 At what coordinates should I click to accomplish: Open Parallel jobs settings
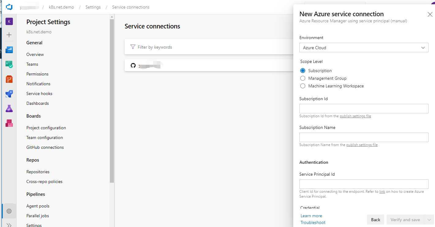(38, 216)
